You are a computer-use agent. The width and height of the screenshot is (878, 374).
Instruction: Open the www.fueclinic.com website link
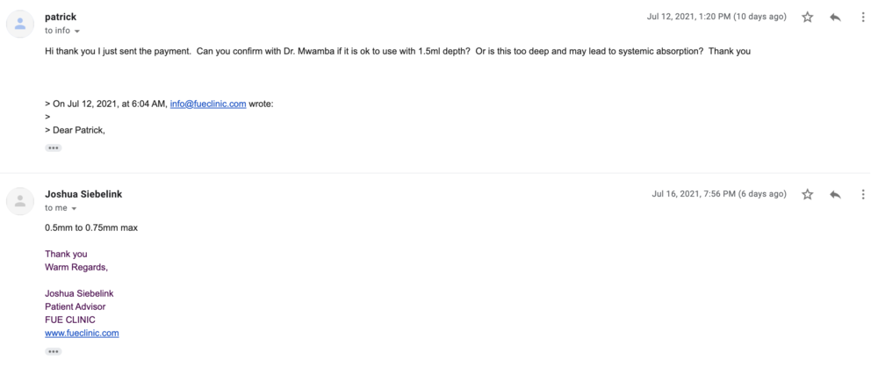(82, 334)
